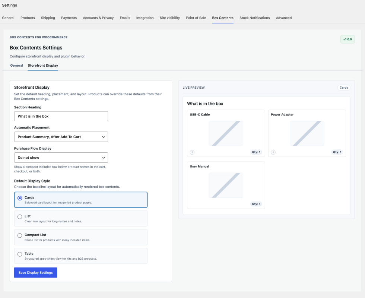Viewport: 365px width, 298px height.
Task: Click the 'What is in the box' preview heading
Action: [x=205, y=104]
